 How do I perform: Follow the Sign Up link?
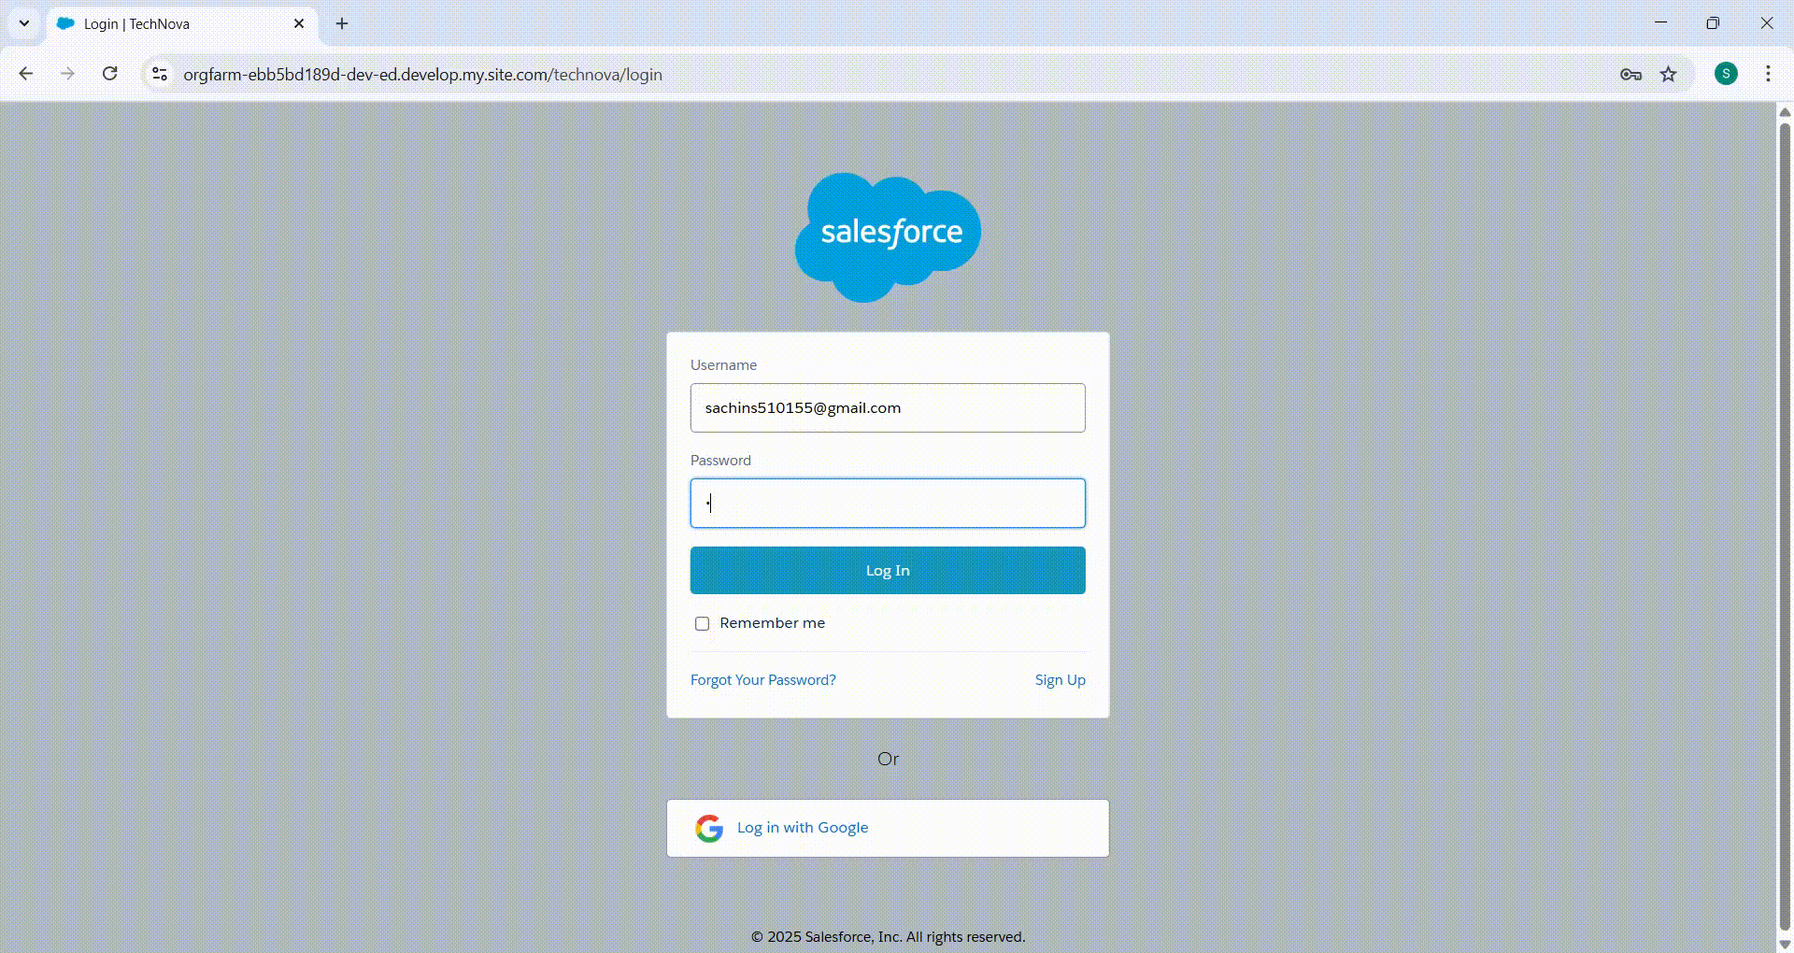coord(1060,680)
